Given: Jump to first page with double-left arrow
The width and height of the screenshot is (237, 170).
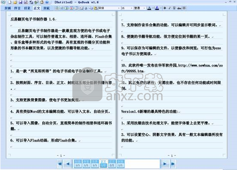Looking at the screenshot, I should tap(60, 164).
